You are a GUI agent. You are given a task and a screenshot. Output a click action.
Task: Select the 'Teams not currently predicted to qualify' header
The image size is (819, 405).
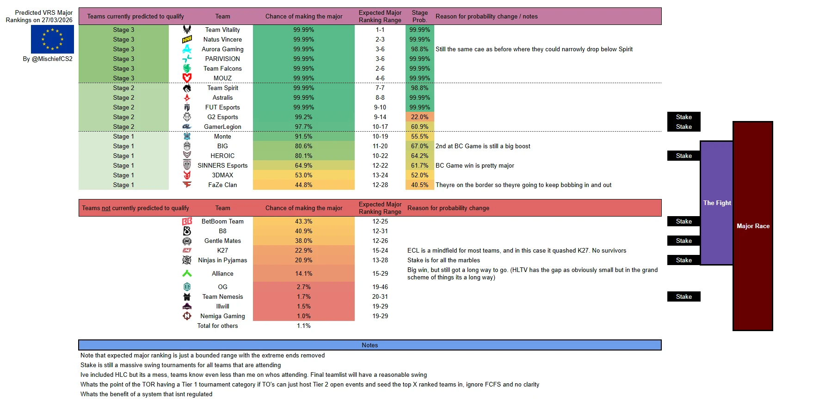coord(135,208)
